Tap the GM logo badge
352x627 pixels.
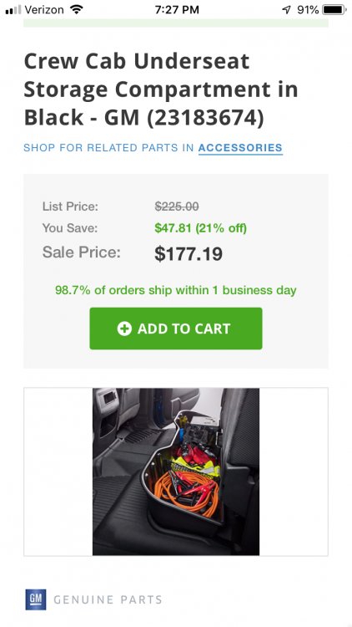tap(36, 599)
